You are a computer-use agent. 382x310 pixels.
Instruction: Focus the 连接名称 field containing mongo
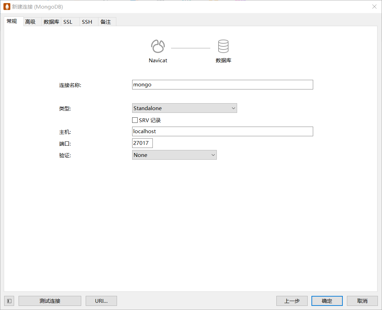coord(222,85)
